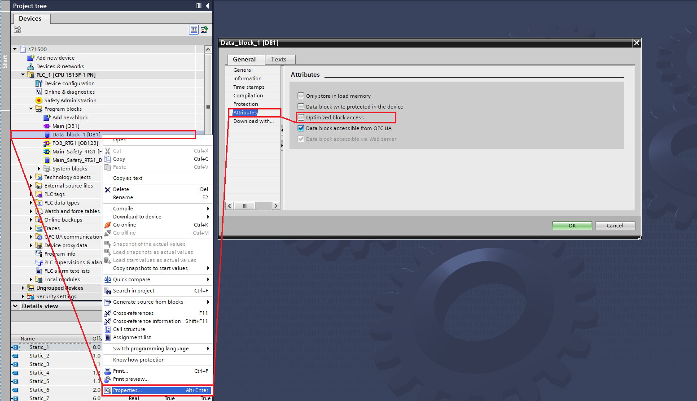Check Data block write-protected in the device
The image size is (697, 401).
click(x=301, y=106)
